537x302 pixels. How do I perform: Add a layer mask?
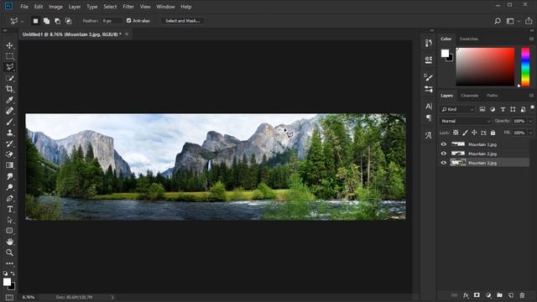click(477, 295)
